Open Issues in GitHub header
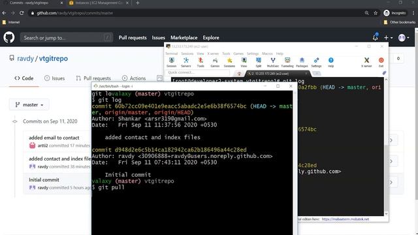418x235 pixels. [158, 38]
